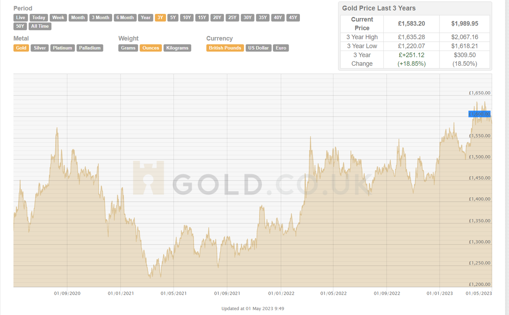Switch metal to Platinum

(62, 48)
